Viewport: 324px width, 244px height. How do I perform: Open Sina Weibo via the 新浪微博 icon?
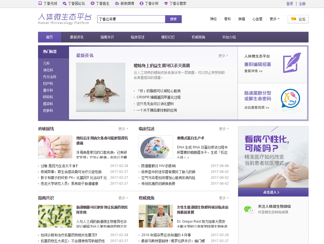[116, 4]
